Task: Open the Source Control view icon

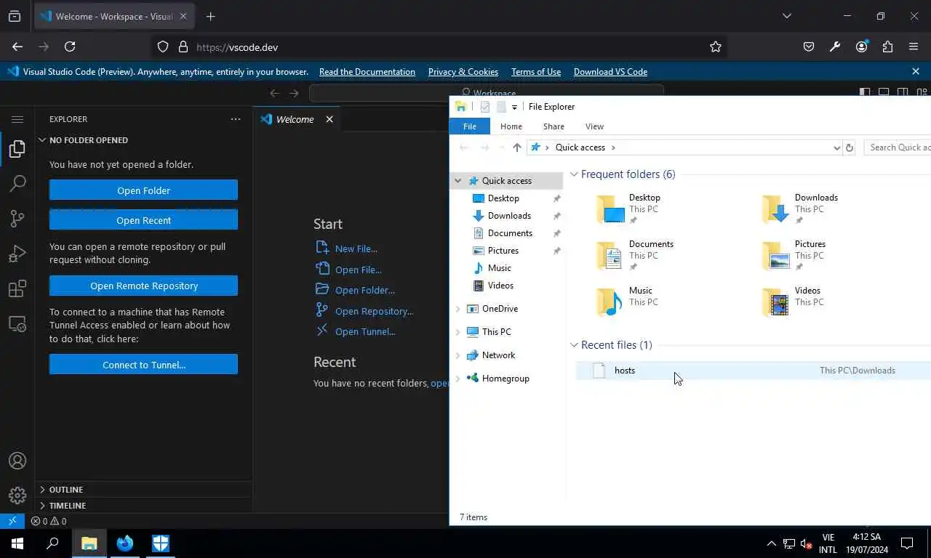Action: [x=17, y=219]
